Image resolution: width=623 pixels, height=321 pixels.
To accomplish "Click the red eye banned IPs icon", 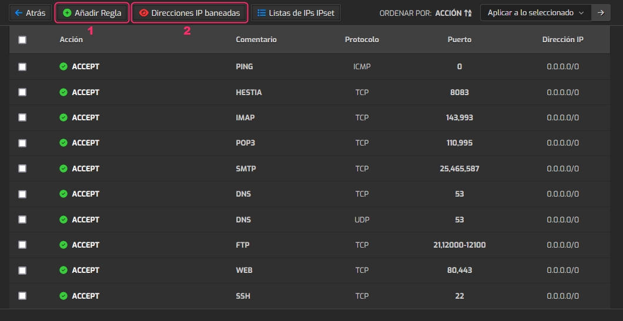I will point(143,13).
